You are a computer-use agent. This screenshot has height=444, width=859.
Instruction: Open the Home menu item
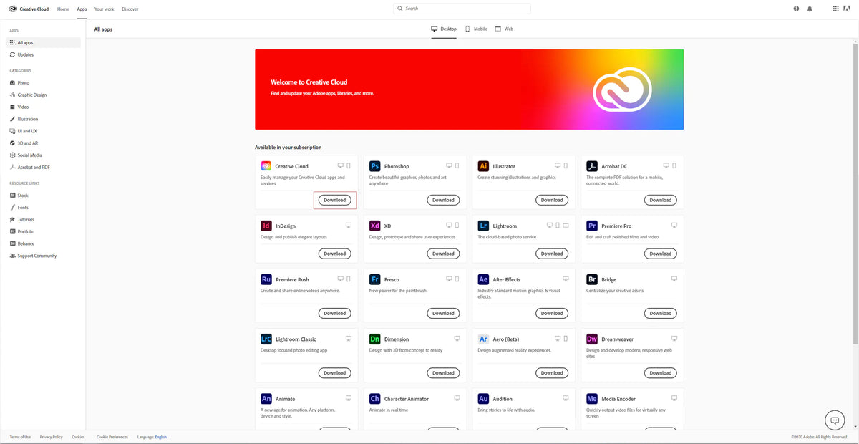coord(63,9)
